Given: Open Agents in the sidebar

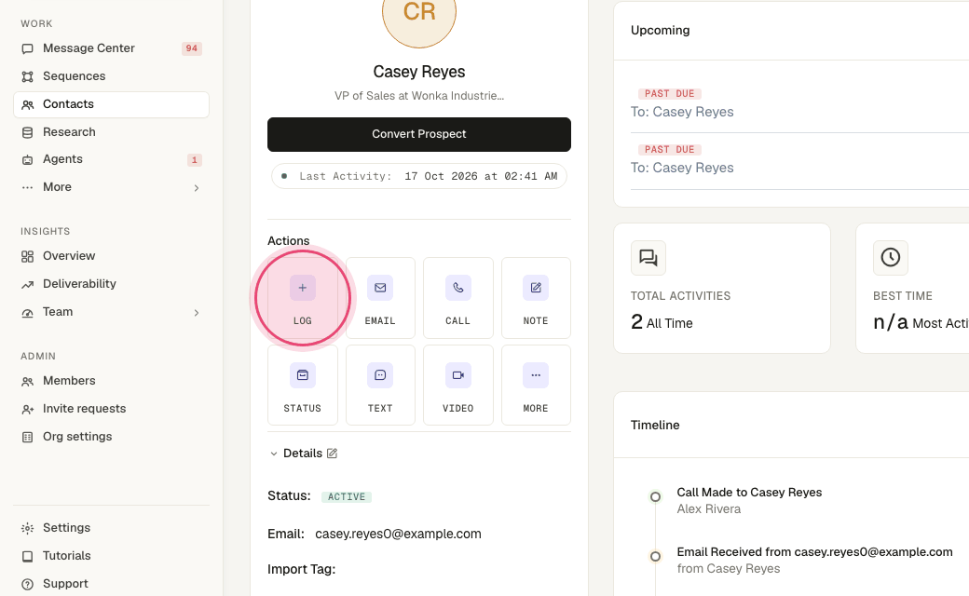Looking at the screenshot, I should [111, 159].
